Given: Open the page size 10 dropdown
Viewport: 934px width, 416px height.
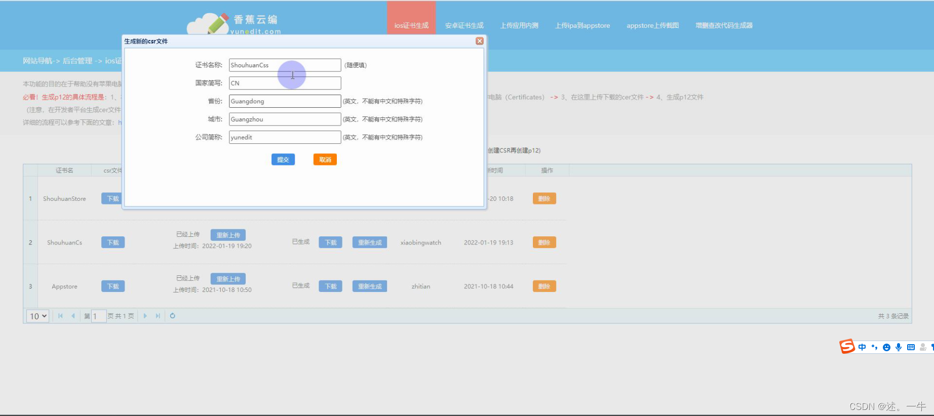Looking at the screenshot, I should [x=37, y=316].
